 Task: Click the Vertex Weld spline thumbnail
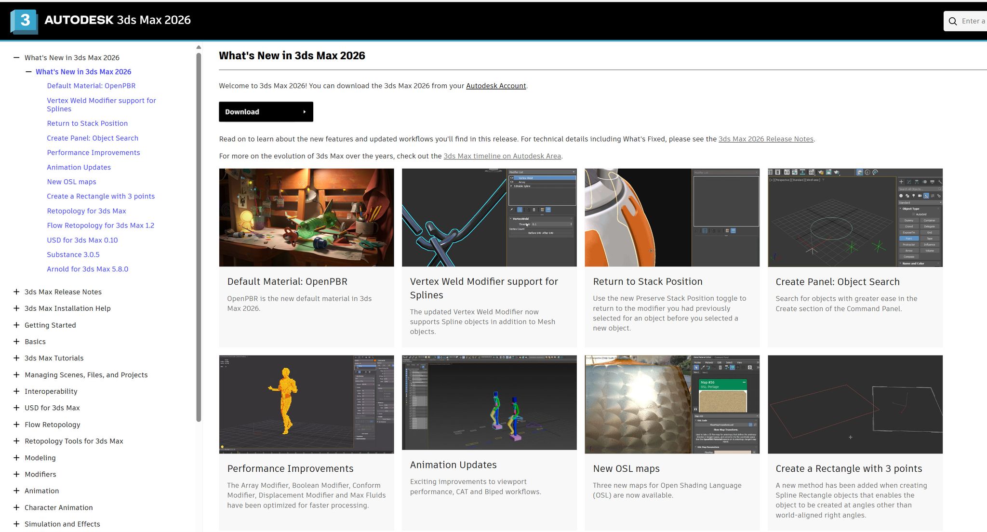489,217
